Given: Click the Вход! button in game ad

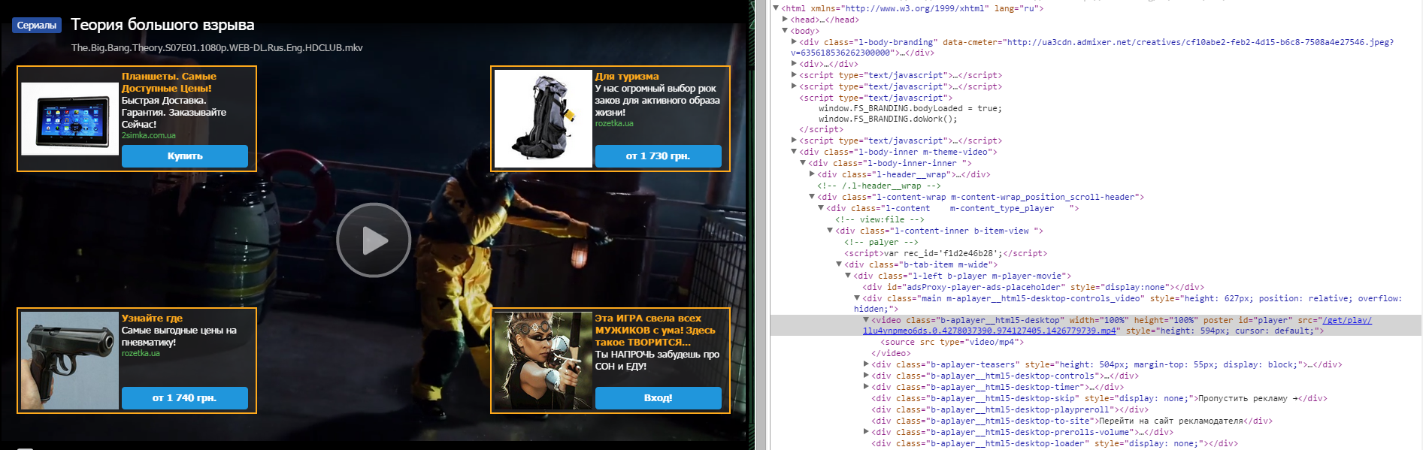Looking at the screenshot, I should [659, 398].
